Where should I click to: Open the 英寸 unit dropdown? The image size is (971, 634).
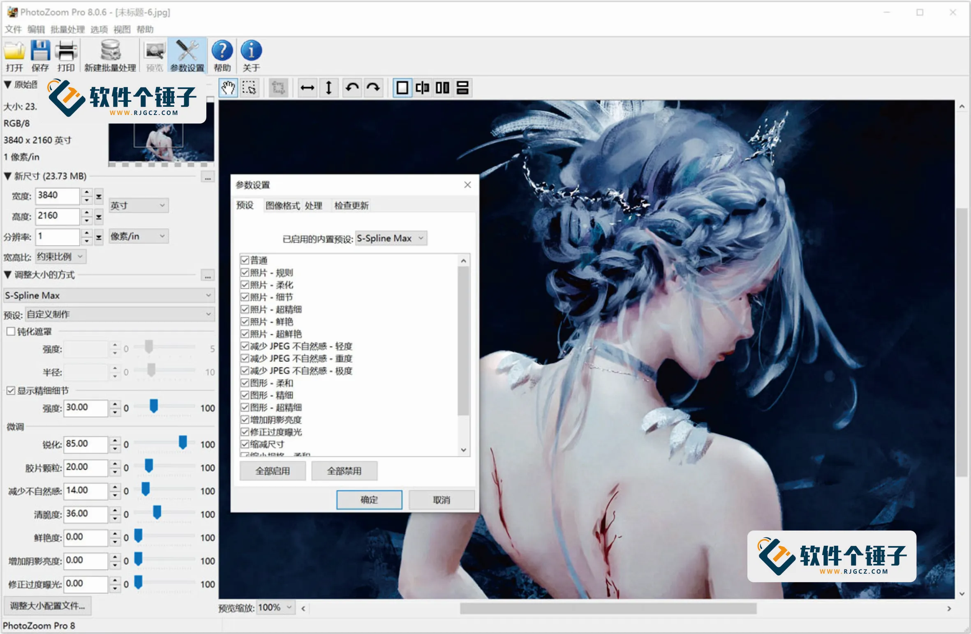click(x=139, y=205)
